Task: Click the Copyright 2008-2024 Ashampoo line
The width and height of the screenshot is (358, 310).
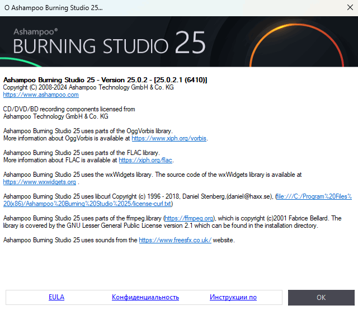Action: [x=88, y=87]
